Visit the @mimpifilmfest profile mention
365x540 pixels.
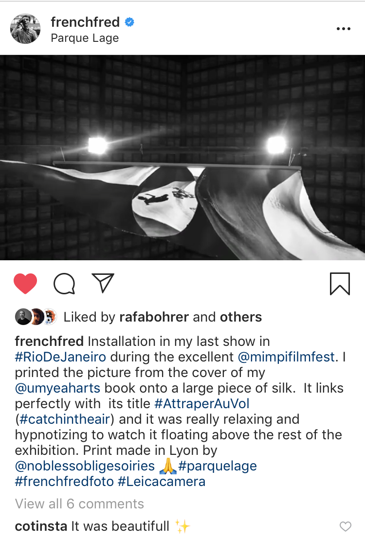287,357
